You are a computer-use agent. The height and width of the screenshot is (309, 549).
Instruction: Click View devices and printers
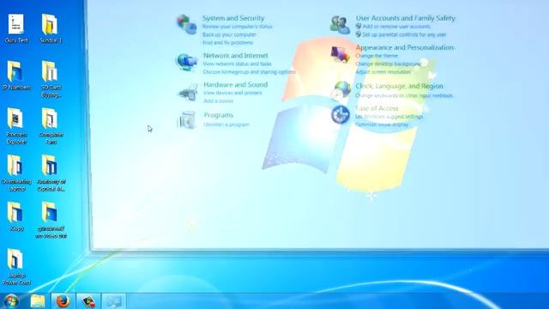tap(232, 94)
